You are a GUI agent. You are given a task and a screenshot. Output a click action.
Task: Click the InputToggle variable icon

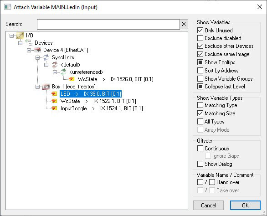[54, 108]
